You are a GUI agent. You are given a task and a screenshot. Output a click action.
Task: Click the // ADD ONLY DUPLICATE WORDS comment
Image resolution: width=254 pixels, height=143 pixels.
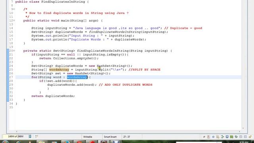coord(125,85)
